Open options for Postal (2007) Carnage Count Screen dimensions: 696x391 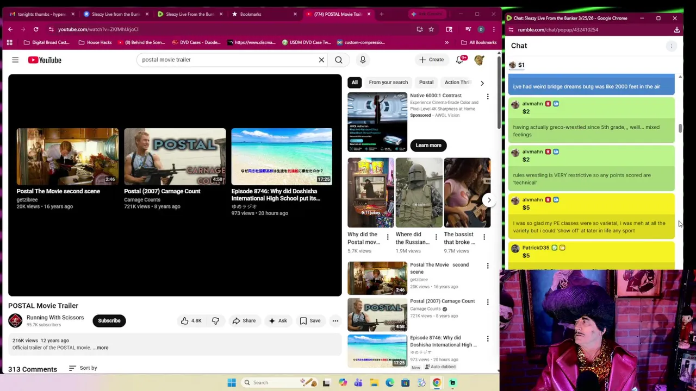click(x=488, y=302)
